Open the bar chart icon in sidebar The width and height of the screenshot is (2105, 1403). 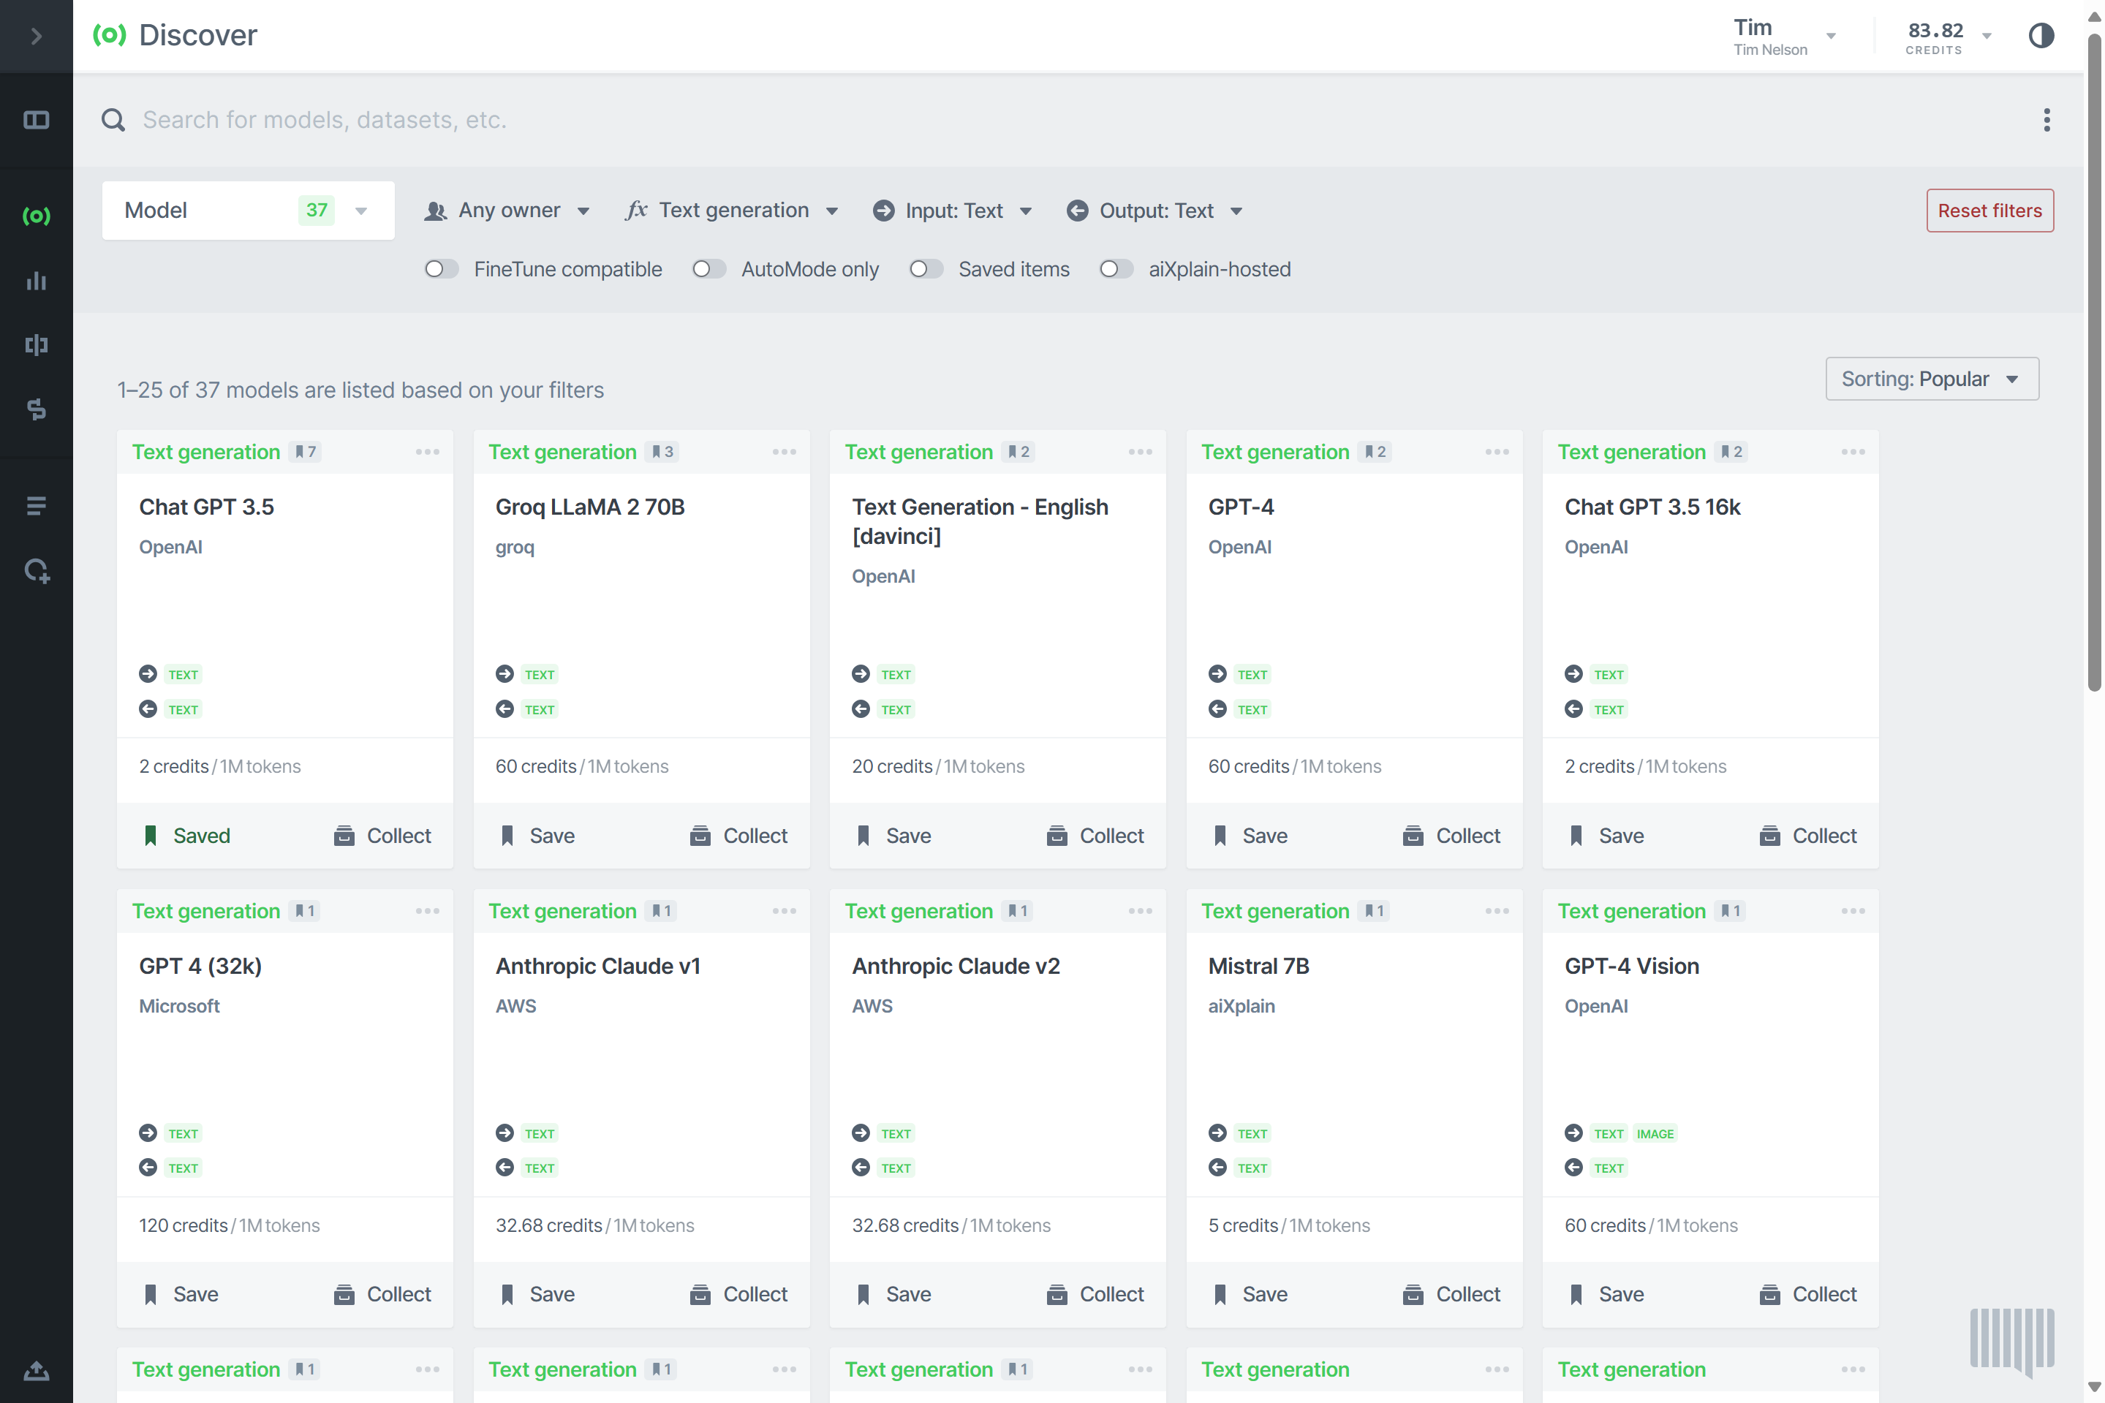click(36, 281)
